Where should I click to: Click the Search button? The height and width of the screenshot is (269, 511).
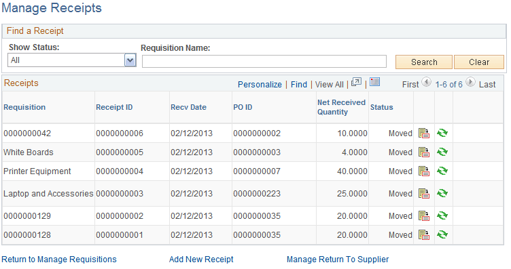(424, 62)
